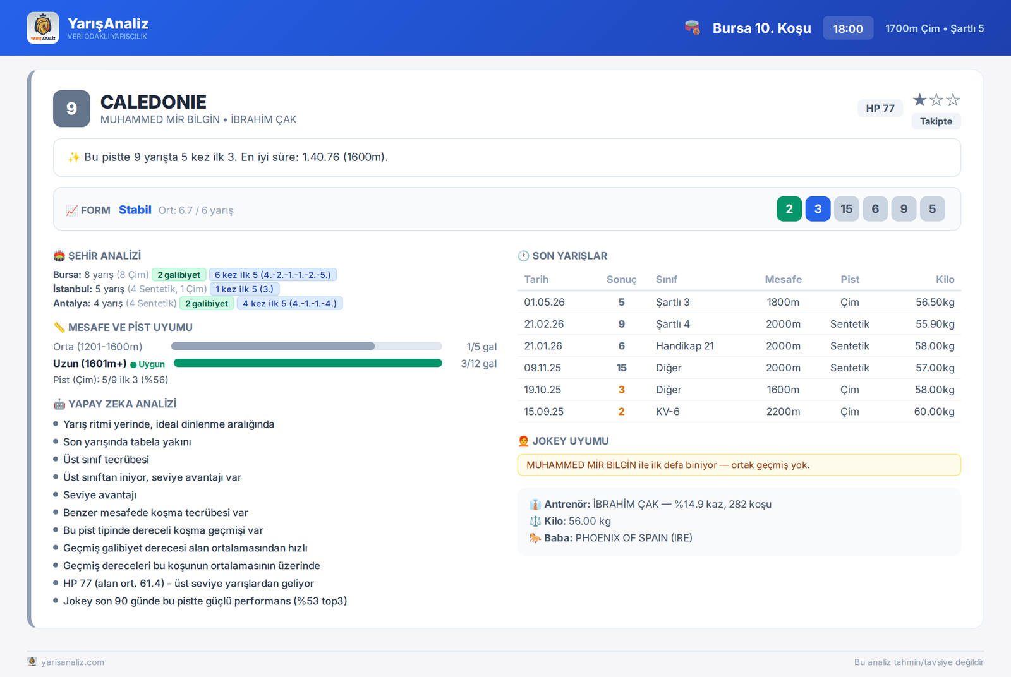This screenshot has width=1011, height=677.
Task: Click the jockey icon beside JOKEY UYUMU
Action: click(x=523, y=441)
